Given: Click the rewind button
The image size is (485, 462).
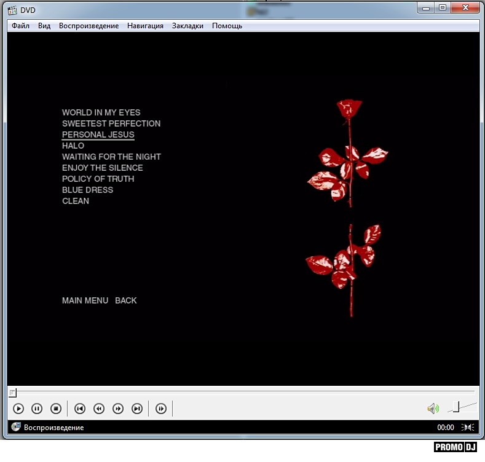Looking at the screenshot, I should pos(99,409).
